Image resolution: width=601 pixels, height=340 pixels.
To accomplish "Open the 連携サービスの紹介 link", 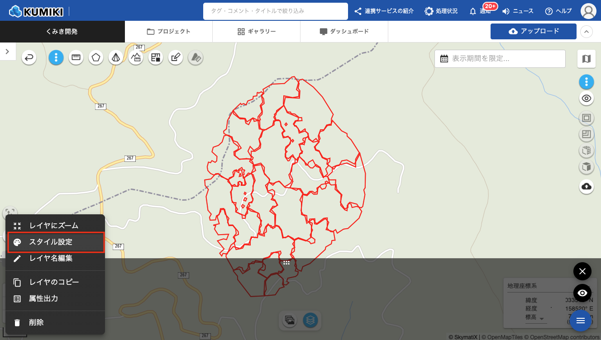I will tap(384, 11).
